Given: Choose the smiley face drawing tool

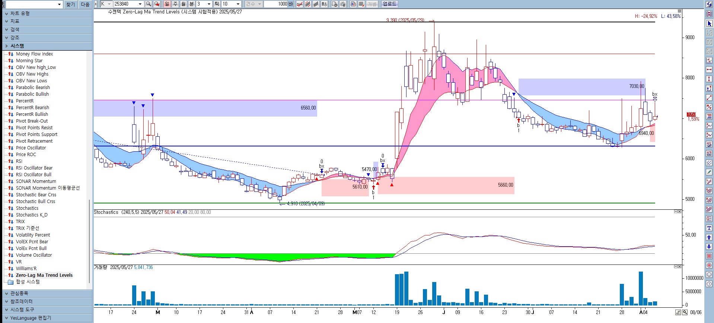Looking at the screenshot, I should click(709, 275).
